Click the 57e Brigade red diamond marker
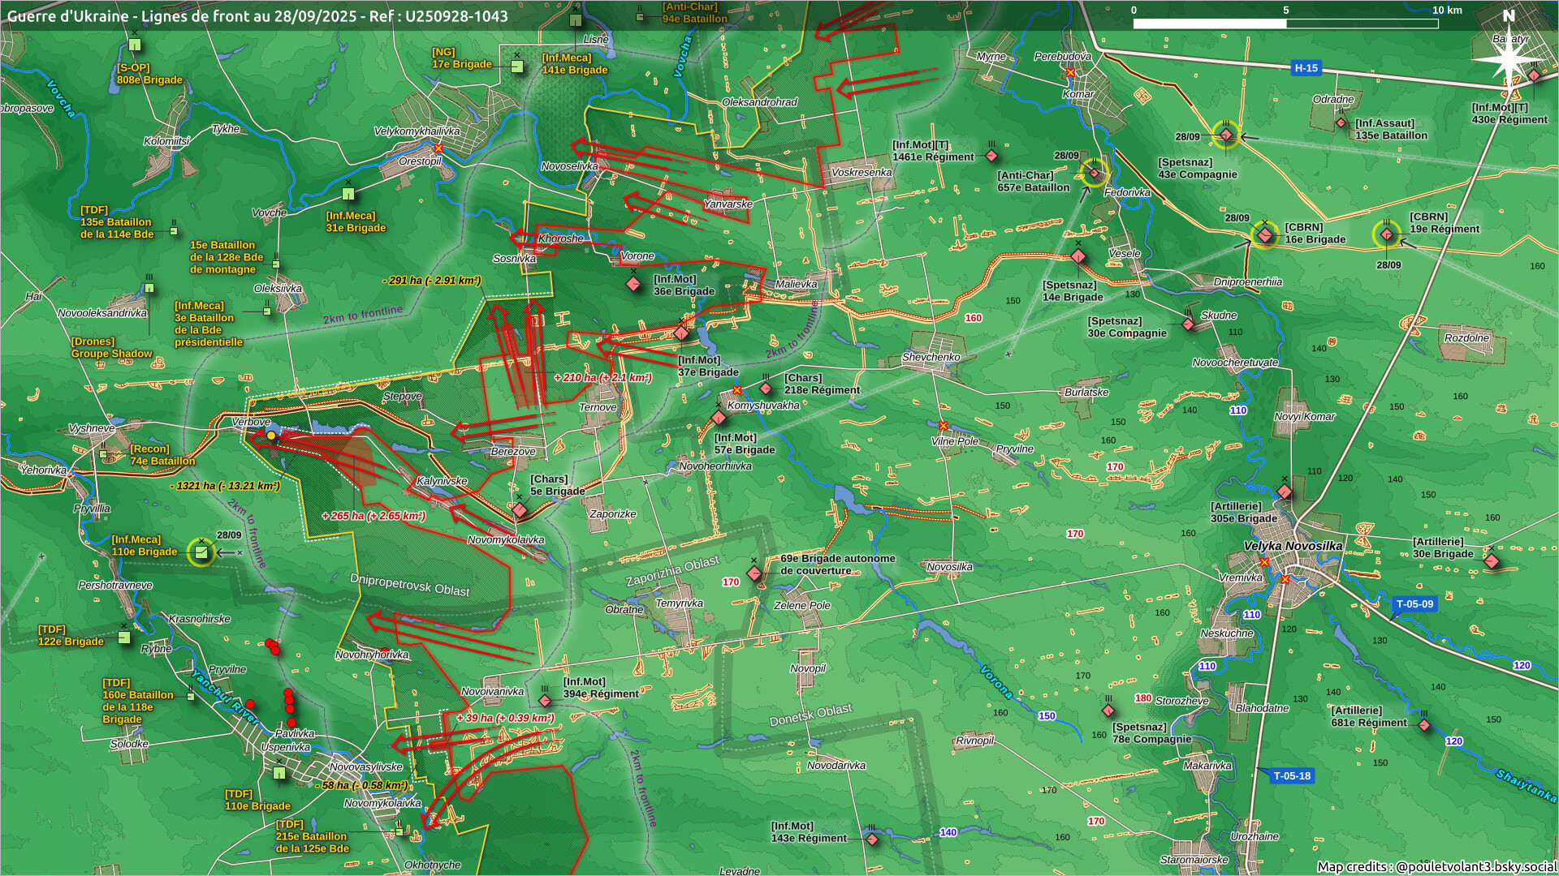1559x876 pixels. [x=719, y=419]
